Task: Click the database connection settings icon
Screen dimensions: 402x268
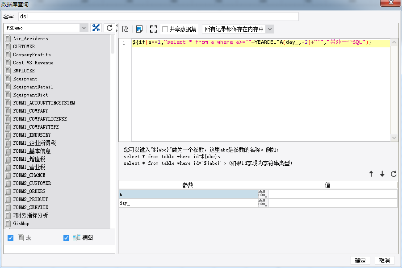Action: click(x=96, y=28)
